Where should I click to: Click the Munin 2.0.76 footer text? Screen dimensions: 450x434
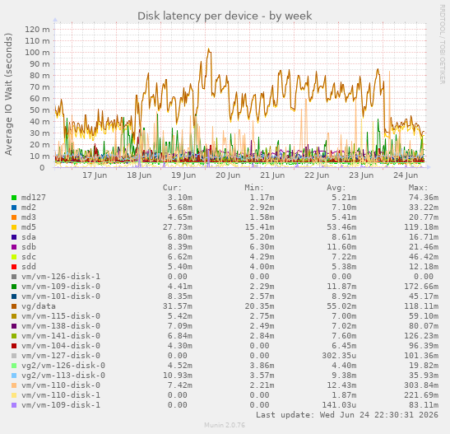(225, 425)
